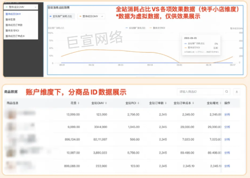
Task: Click the 商品信息 column header
Action: 12,103
